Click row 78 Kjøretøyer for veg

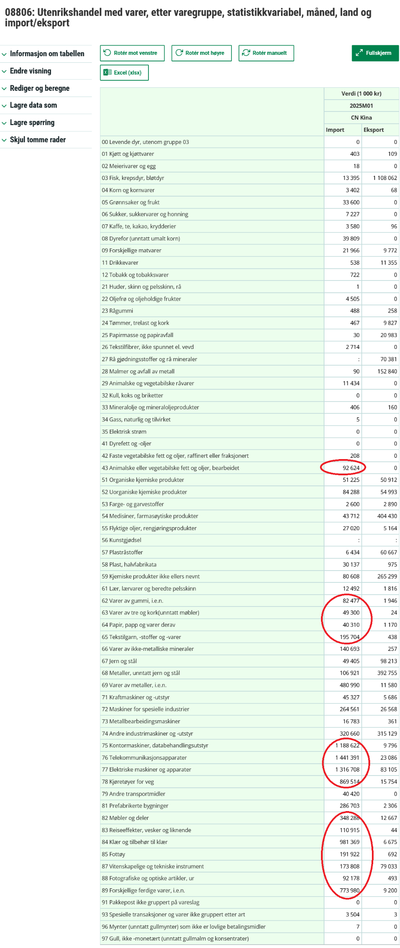click(212, 782)
